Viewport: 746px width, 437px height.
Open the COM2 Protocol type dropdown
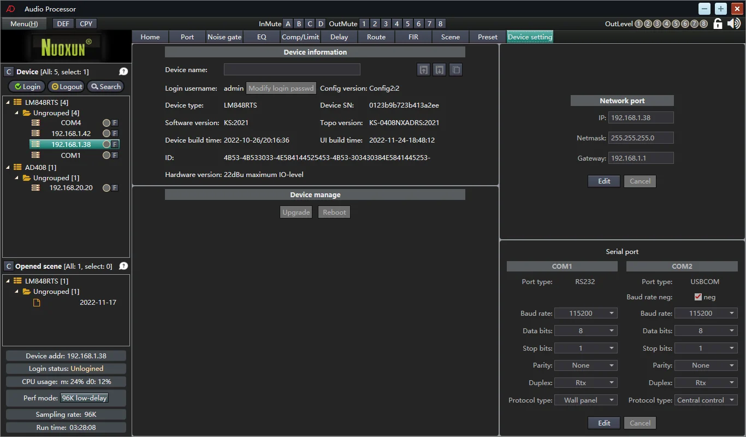pos(706,400)
